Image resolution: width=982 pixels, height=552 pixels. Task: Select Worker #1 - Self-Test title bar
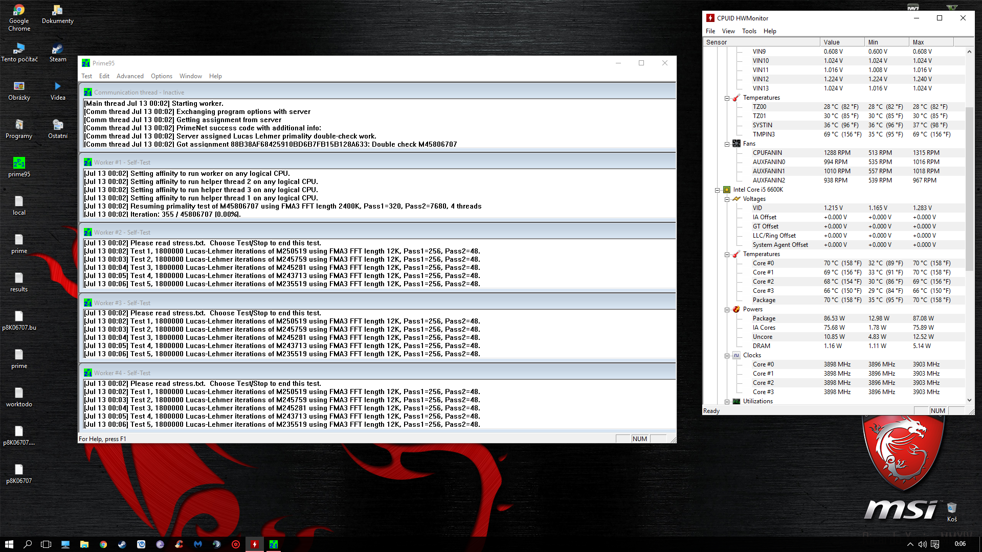[377, 162]
